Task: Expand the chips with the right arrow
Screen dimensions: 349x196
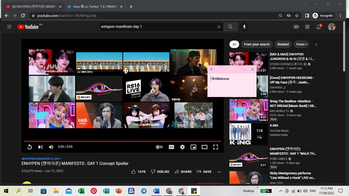Action: pos(316,44)
